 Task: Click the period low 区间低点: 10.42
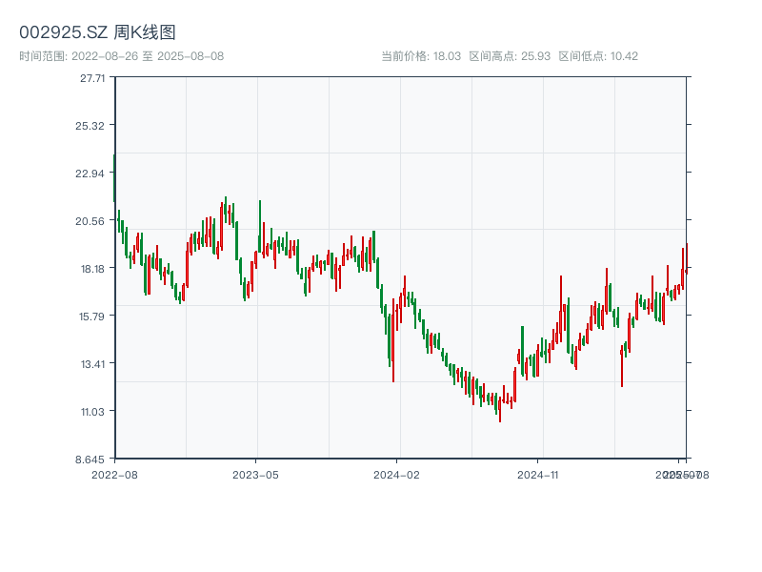click(x=598, y=56)
